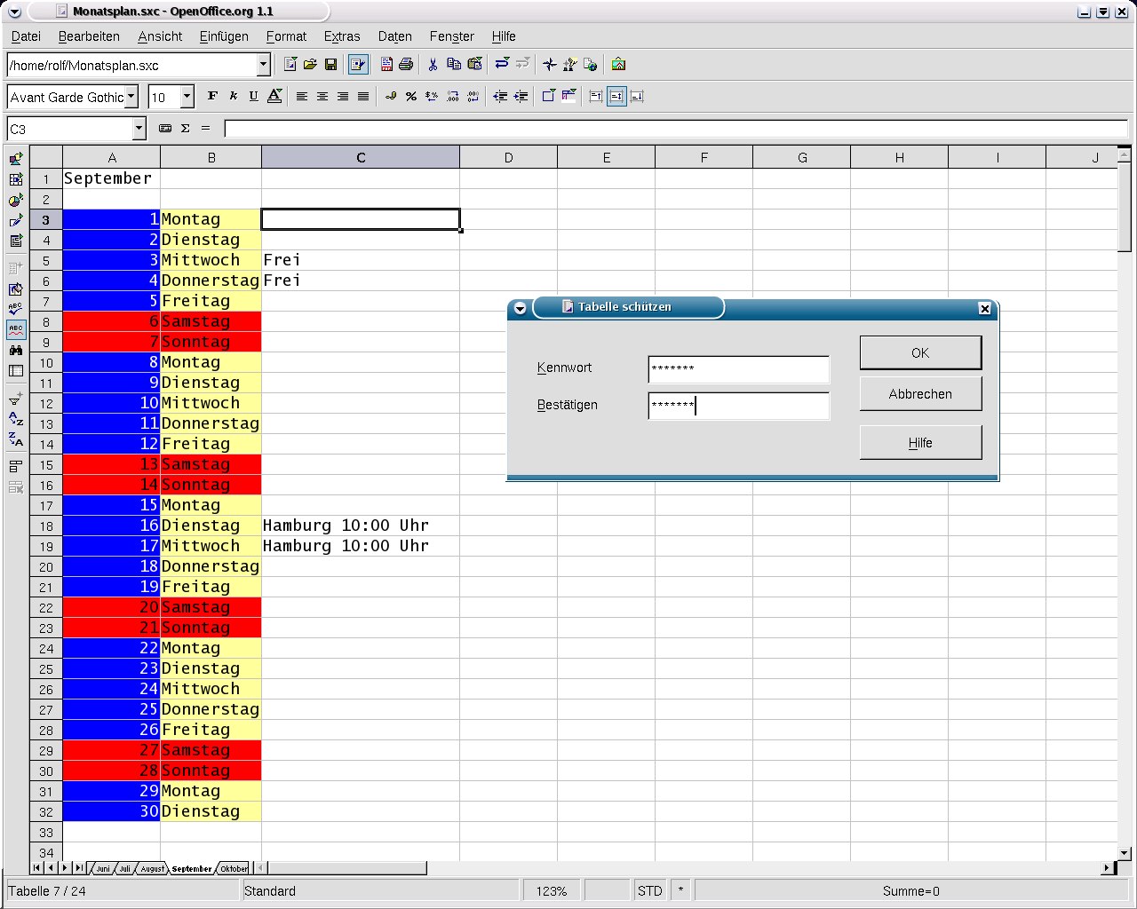Open the font size dropdown

coord(187,97)
